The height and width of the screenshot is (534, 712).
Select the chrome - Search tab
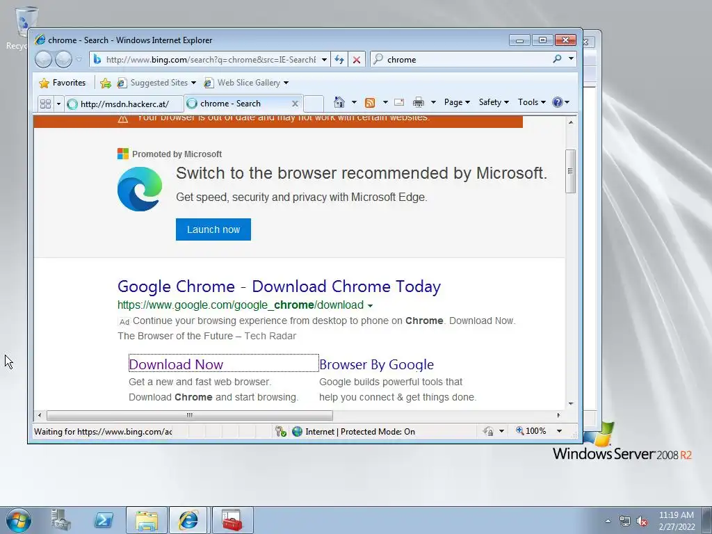tap(236, 104)
